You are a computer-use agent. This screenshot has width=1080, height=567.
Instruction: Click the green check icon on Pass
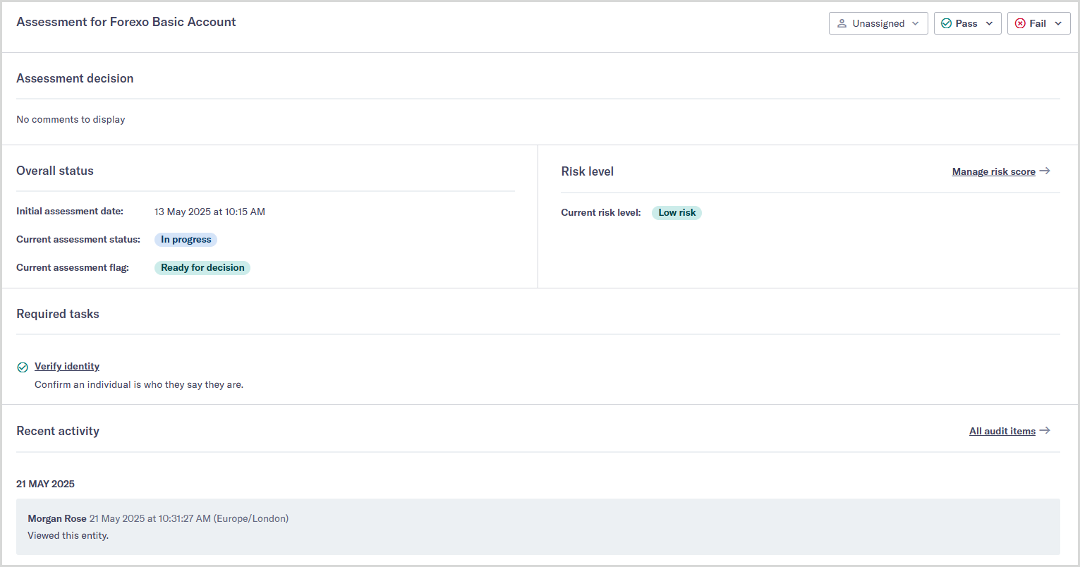(x=946, y=23)
